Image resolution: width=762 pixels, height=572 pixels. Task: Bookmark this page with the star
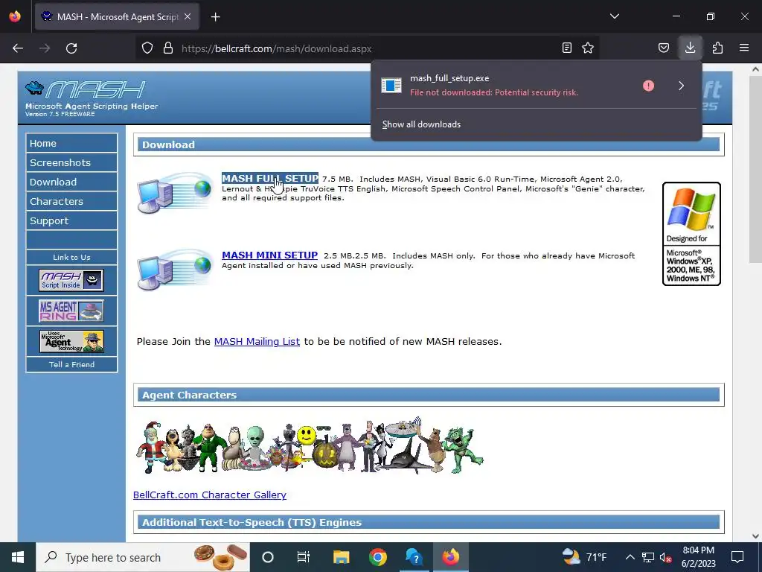[x=588, y=48]
